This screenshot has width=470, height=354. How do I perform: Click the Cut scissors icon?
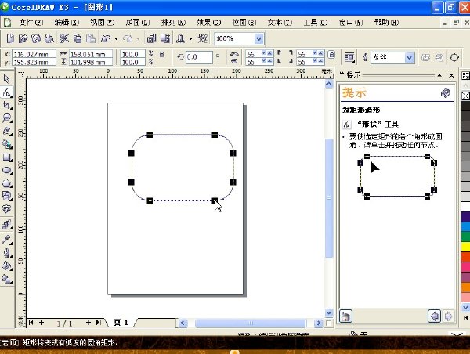63,38
